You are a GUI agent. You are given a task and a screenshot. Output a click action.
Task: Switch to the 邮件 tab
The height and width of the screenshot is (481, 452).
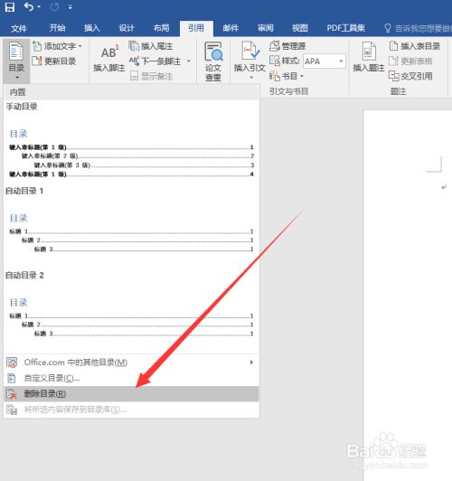231,28
